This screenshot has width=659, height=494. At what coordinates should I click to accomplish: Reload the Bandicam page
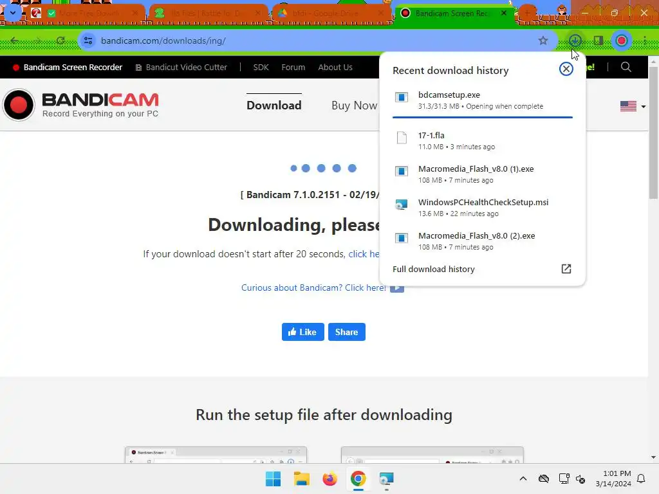pos(60,41)
